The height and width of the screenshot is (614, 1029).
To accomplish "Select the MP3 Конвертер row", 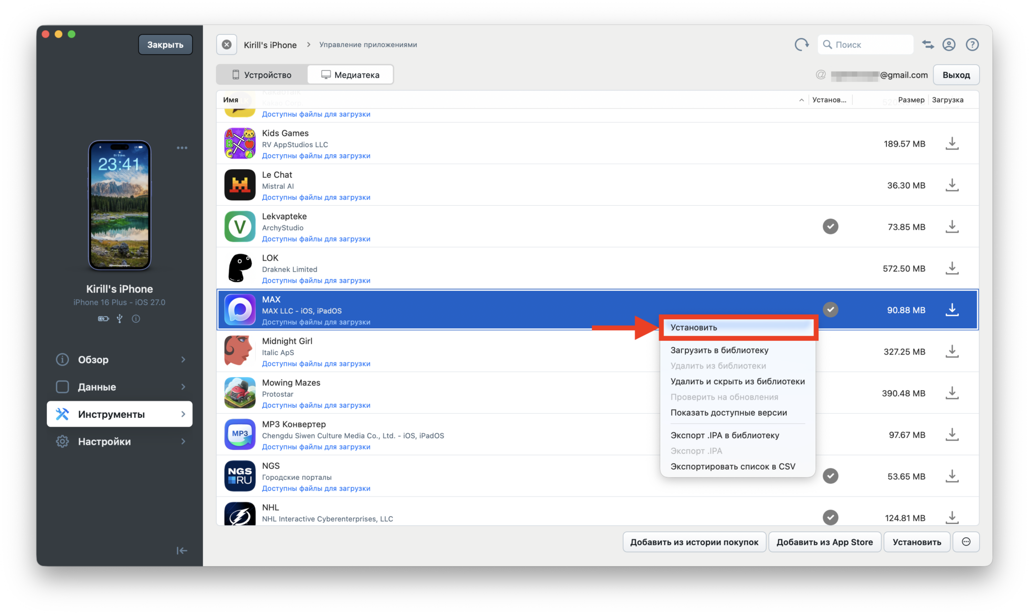I will 597,435.
